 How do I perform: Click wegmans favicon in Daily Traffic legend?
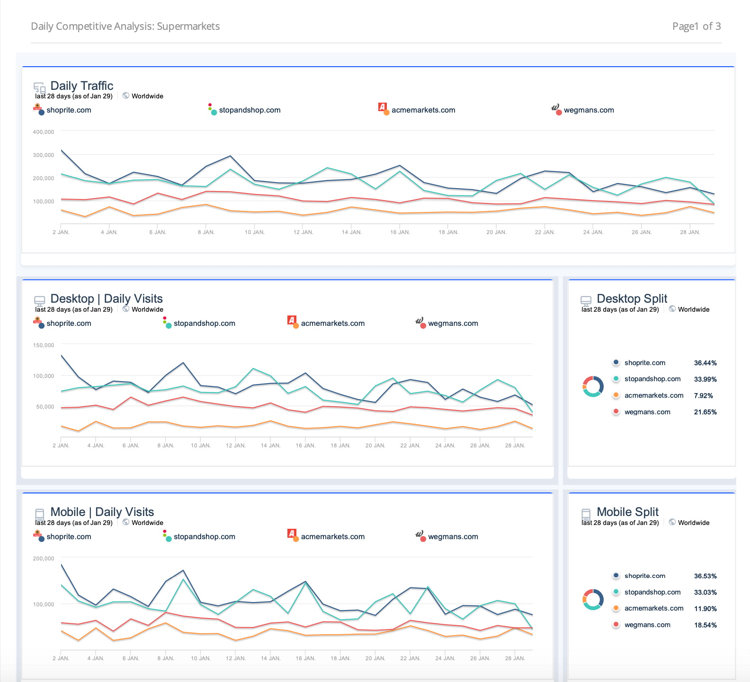point(555,107)
